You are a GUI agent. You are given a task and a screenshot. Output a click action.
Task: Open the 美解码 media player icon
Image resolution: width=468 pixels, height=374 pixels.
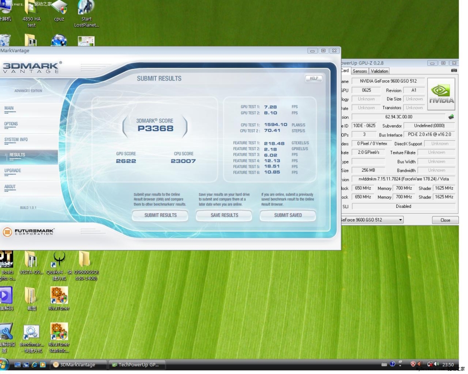(6, 299)
